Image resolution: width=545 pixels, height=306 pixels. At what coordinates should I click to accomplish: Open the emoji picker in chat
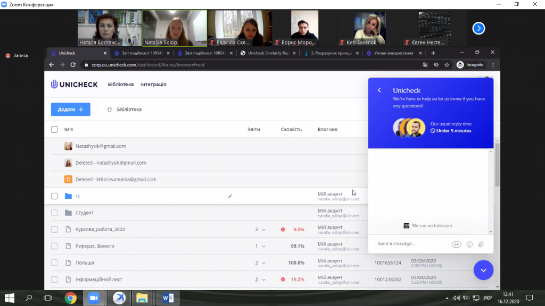click(x=469, y=244)
